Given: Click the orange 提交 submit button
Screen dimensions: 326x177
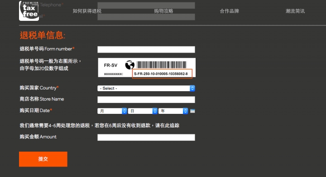Looking at the screenshot, I should tap(43, 159).
